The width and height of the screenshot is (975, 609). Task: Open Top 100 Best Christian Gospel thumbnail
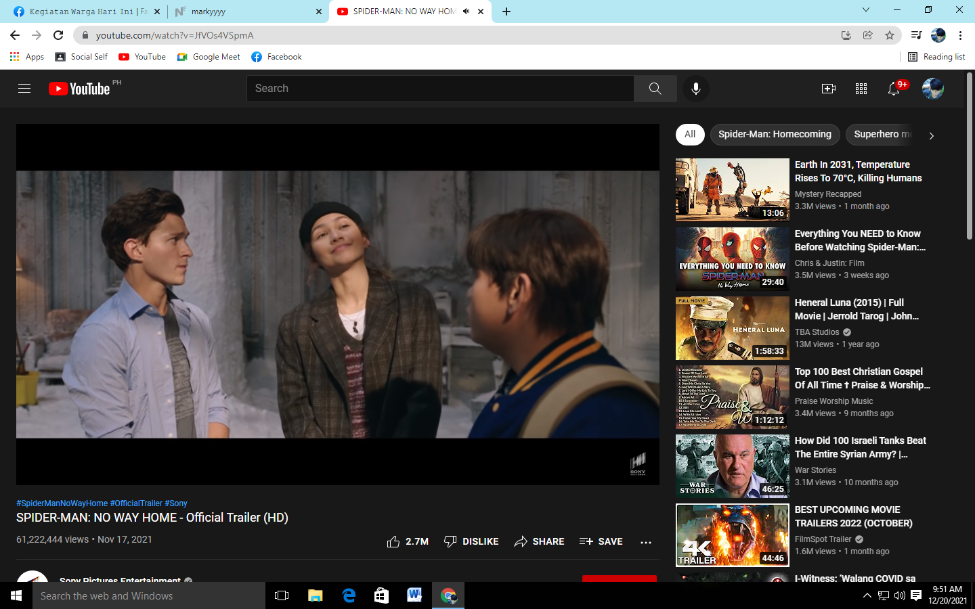click(x=733, y=397)
